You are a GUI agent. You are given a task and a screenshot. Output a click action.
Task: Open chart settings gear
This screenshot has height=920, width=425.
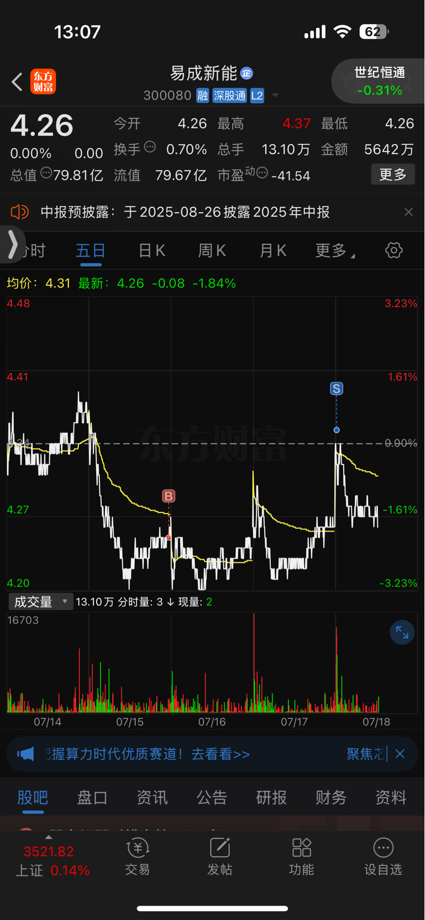(393, 250)
